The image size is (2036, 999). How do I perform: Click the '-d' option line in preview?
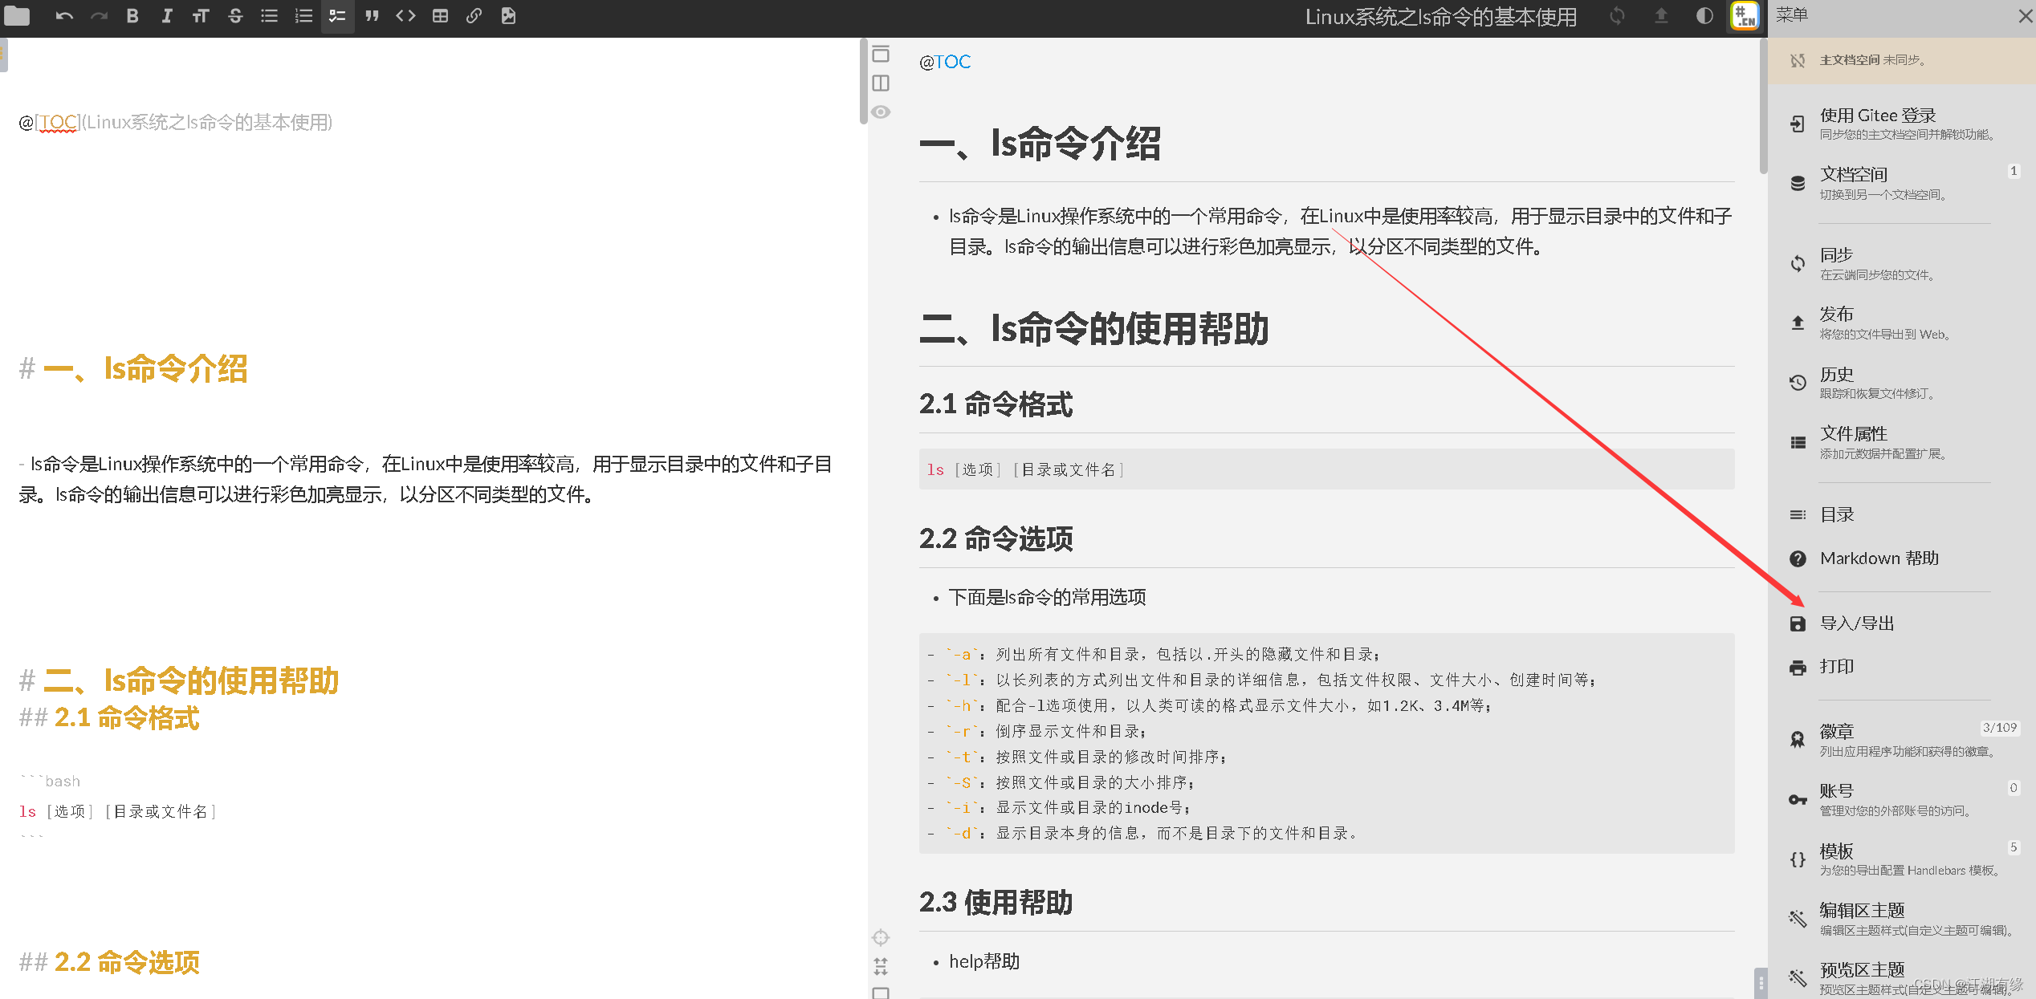point(1142,834)
